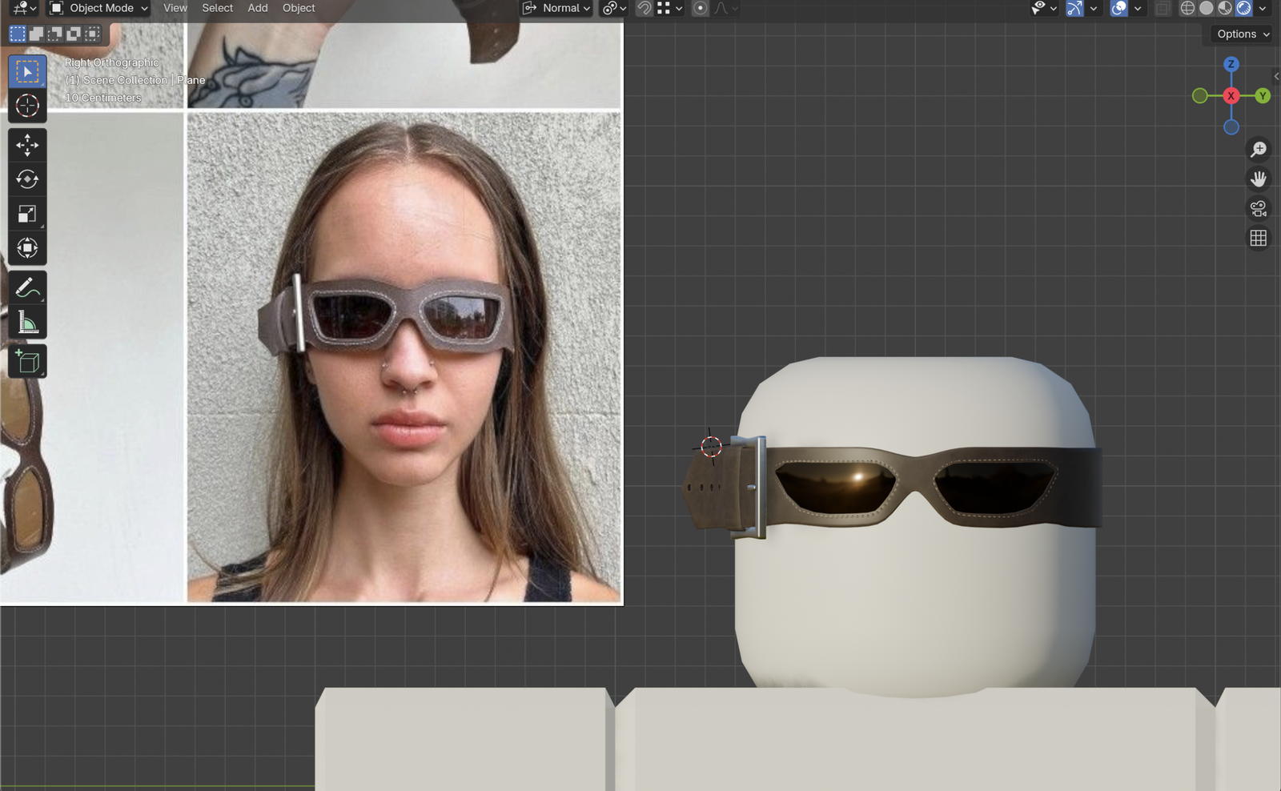1281x791 pixels.
Task: Switch to wireframe viewport shading
Action: pyautogui.click(x=1187, y=8)
